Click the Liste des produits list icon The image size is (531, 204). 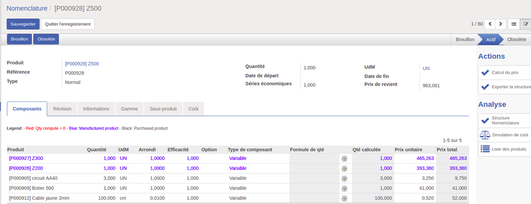(485, 149)
